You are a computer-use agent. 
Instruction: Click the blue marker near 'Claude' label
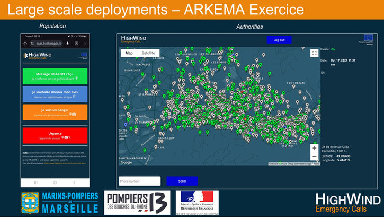(x=126, y=125)
